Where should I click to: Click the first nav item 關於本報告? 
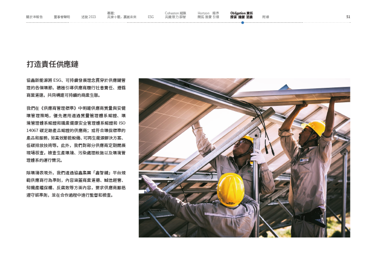(34, 17)
